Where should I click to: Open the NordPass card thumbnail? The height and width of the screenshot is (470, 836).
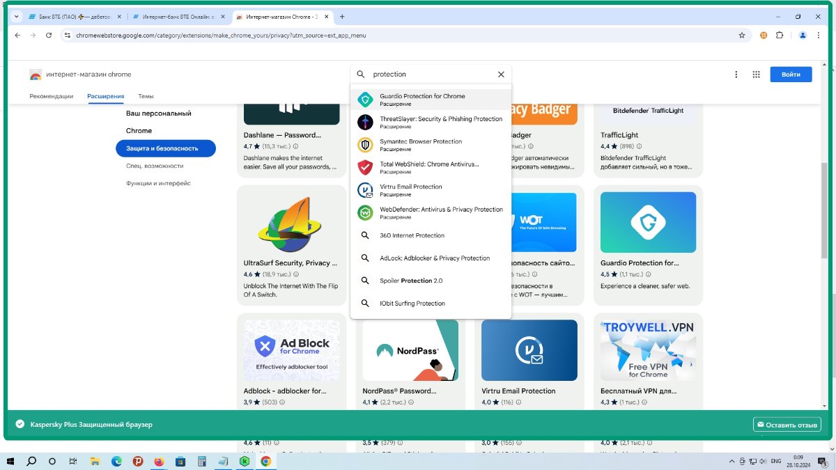(410, 350)
